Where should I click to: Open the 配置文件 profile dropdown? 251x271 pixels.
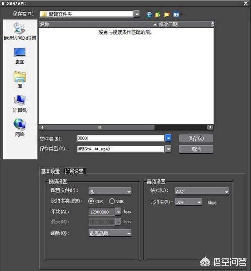pos(110,191)
